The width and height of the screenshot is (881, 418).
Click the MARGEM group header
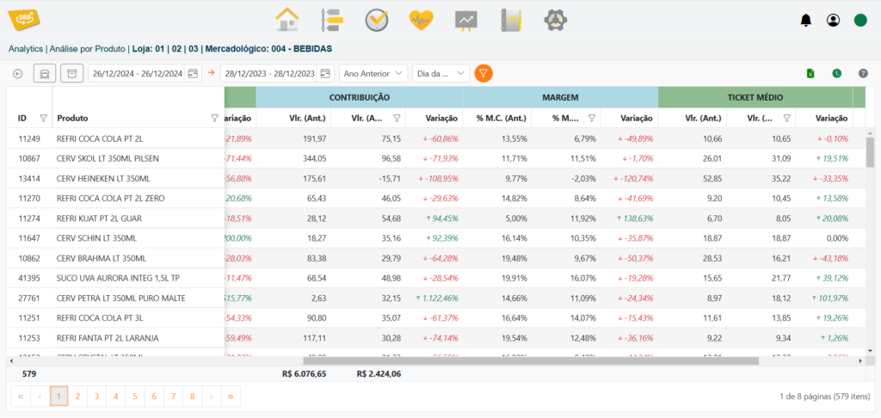[x=560, y=97]
